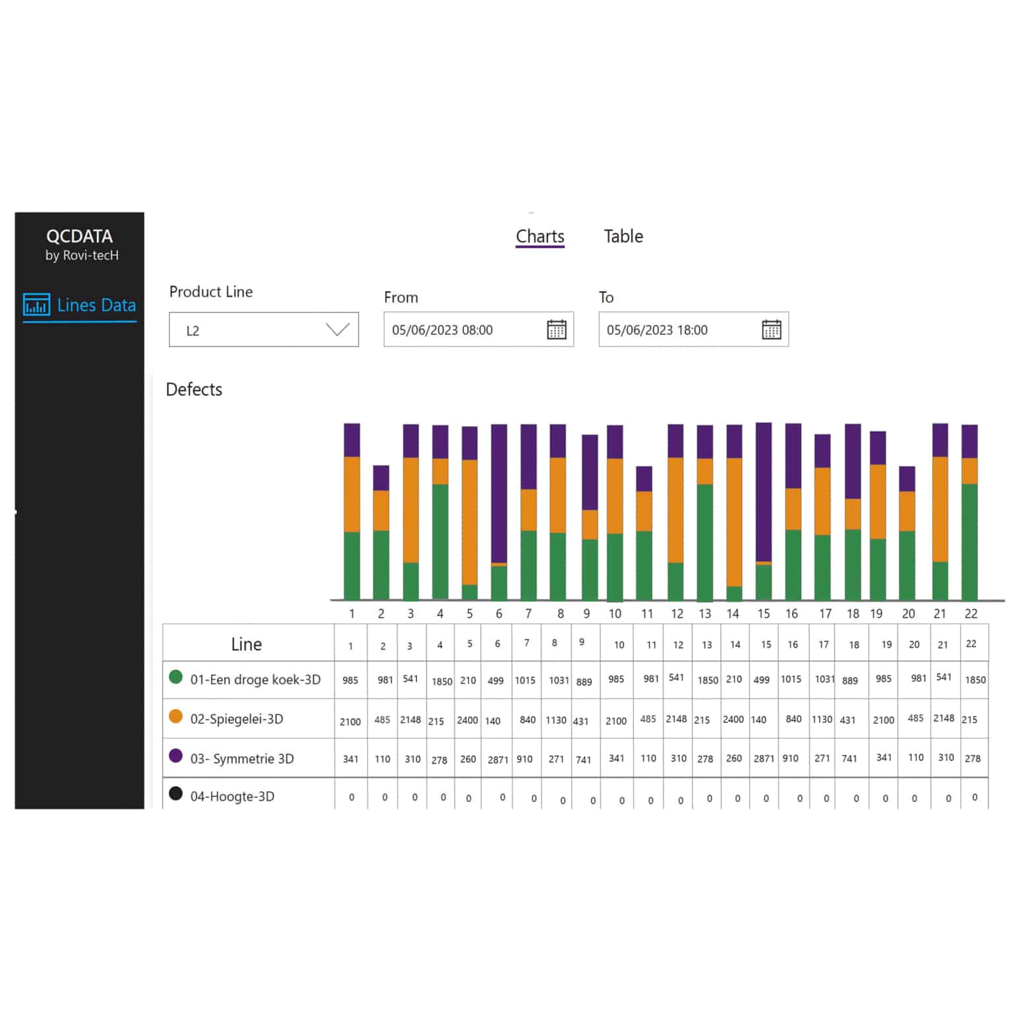Click the purple 03-Symmetrie 3D legend dot

(175, 756)
